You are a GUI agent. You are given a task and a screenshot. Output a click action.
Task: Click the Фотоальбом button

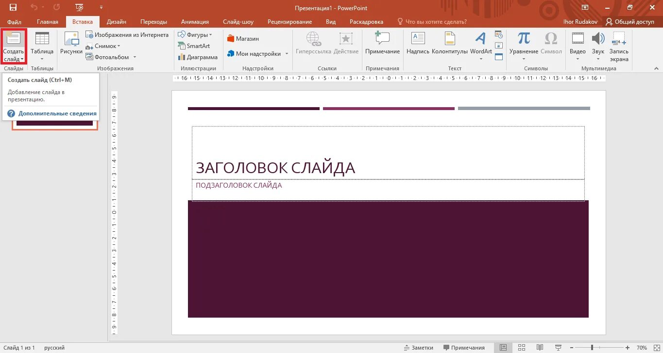pyautogui.click(x=107, y=57)
